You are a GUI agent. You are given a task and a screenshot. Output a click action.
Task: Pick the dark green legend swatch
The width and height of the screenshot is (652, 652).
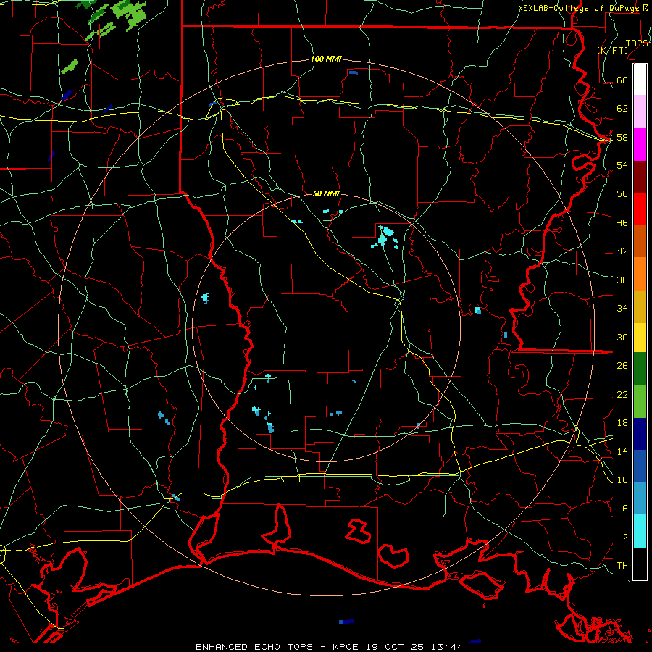click(640, 369)
